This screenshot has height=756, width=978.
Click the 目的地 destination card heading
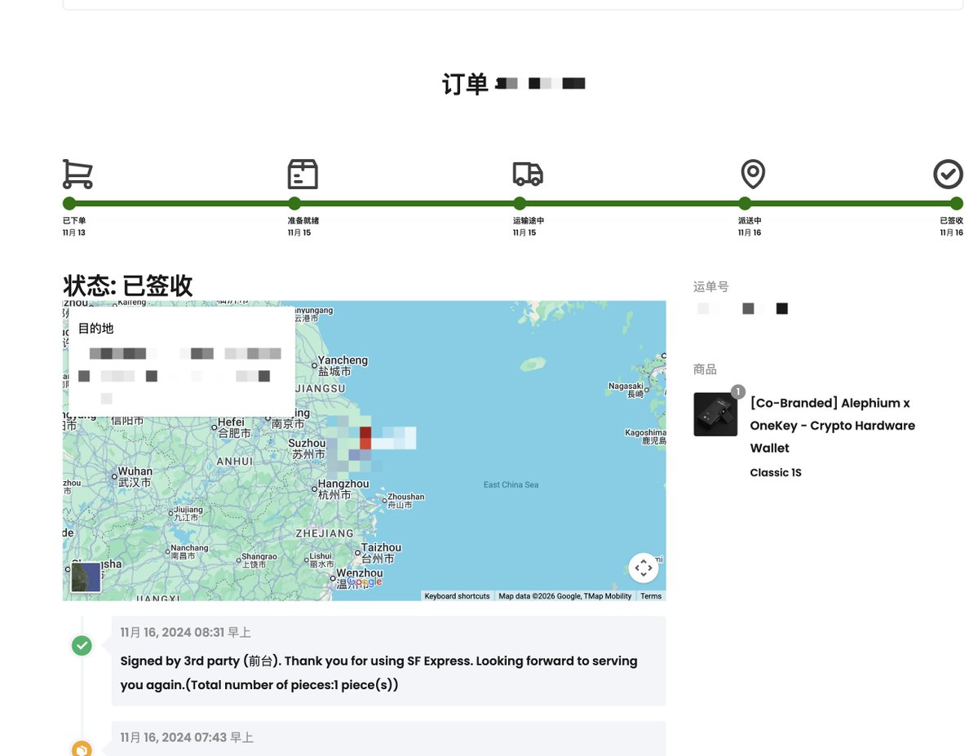(96, 329)
